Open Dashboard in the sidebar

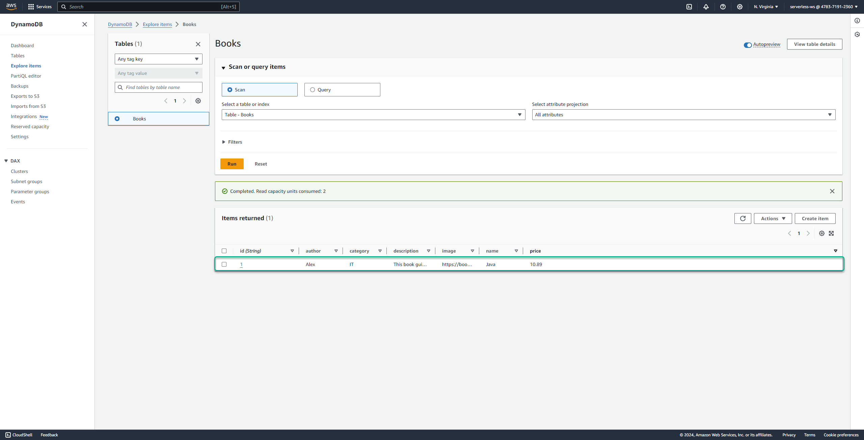click(22, 46)
